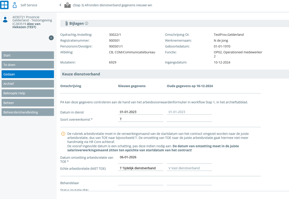Click the Opdrachtg./Instelling value 30022/1
Image resolution: width=289 pixels, height=199 pixels.
coord(115,35)
